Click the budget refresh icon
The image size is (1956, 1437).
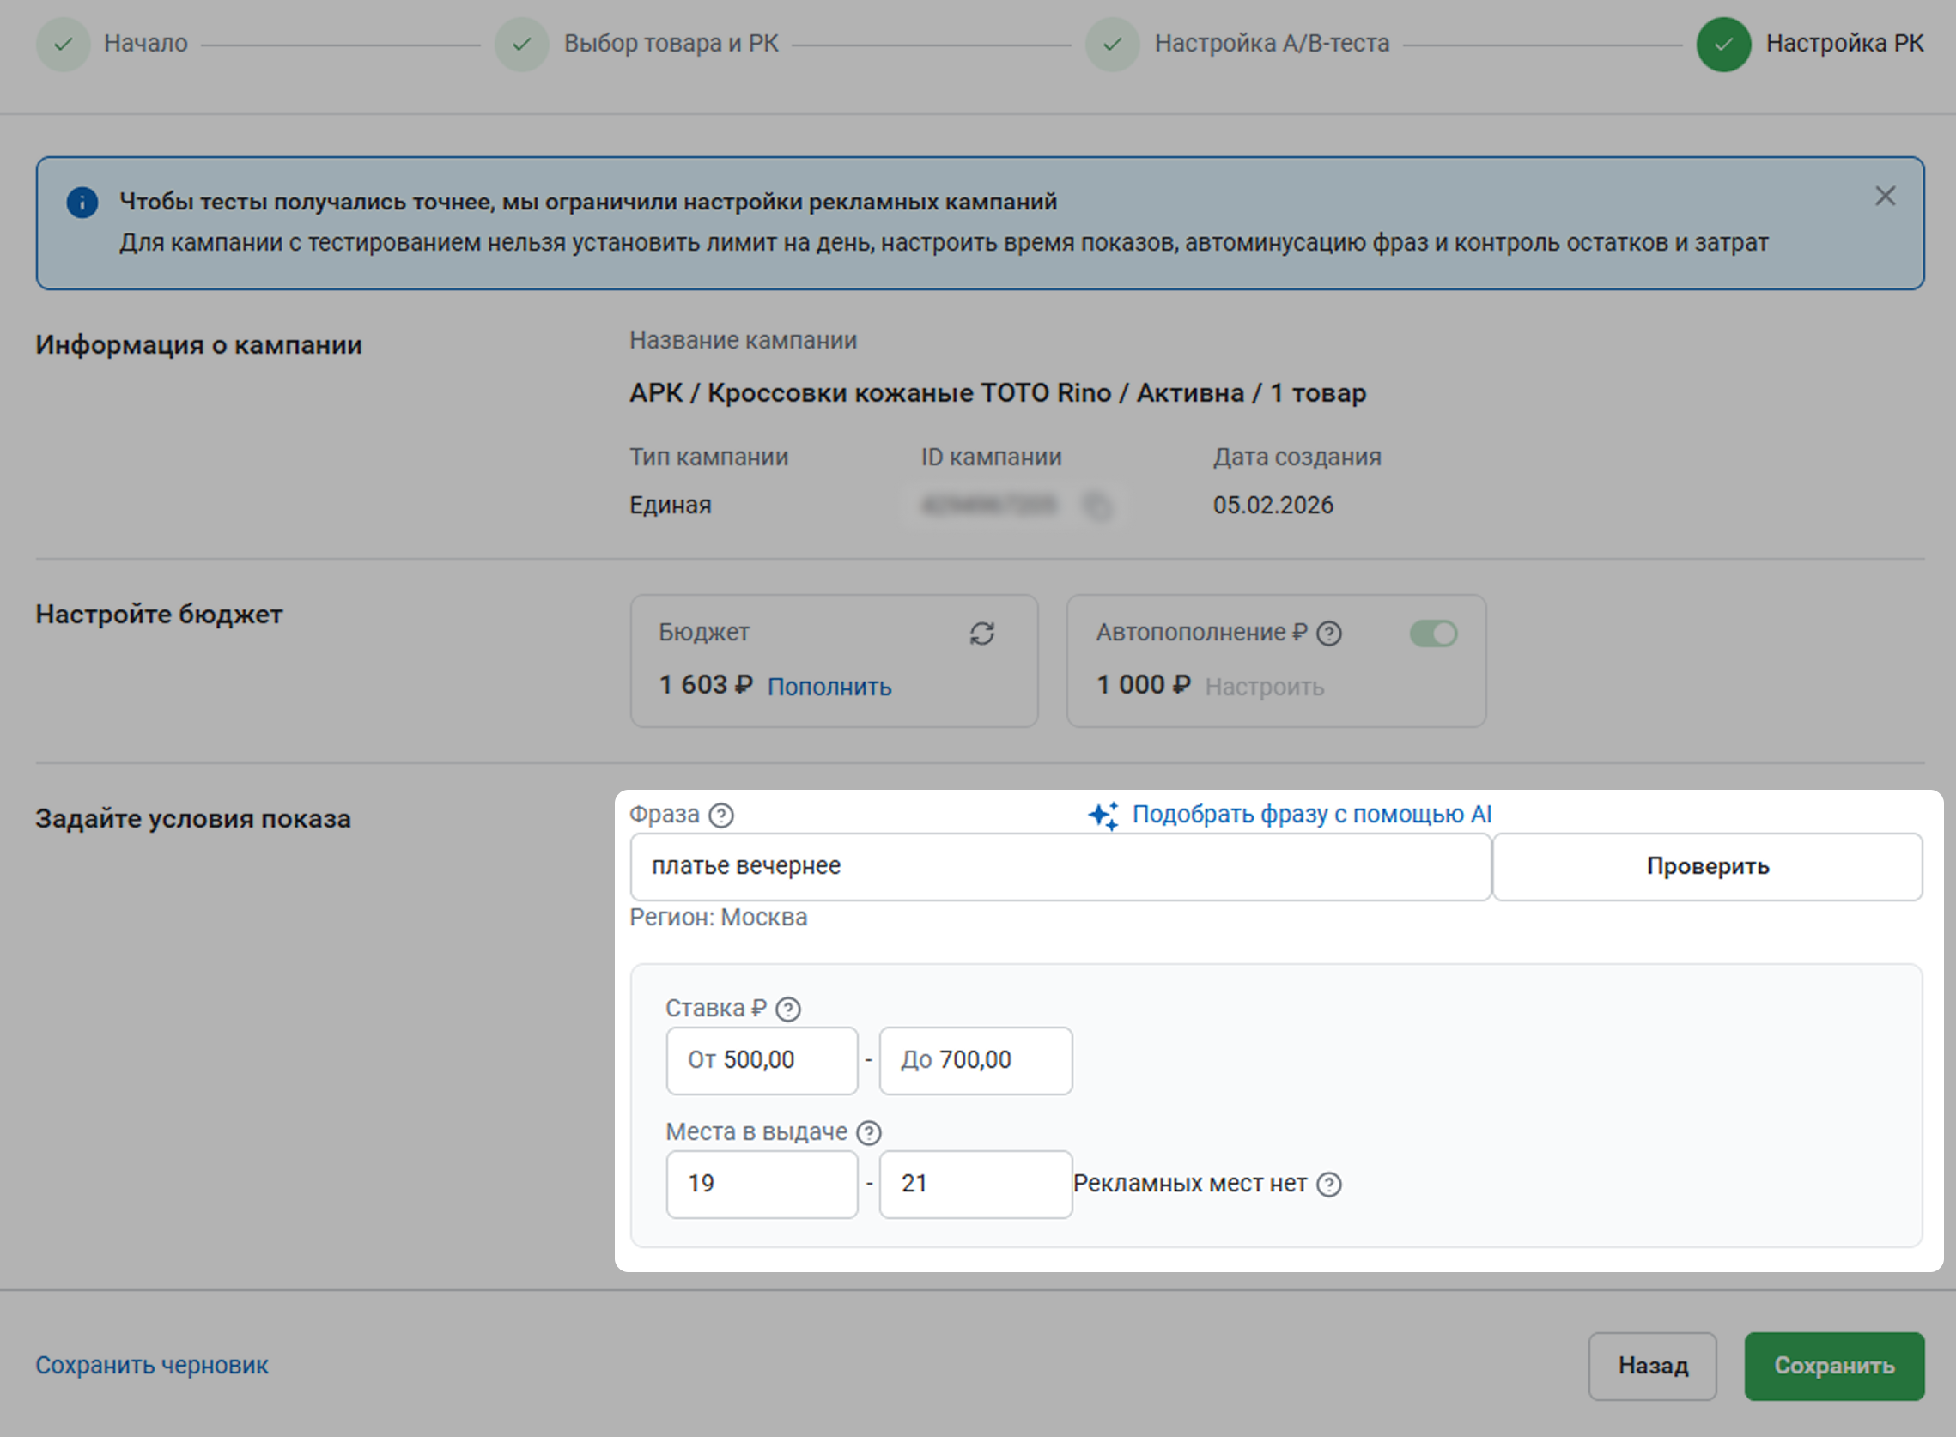click(981, 634)
